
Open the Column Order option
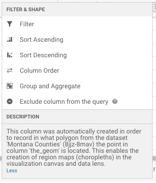(x=77, y=71)
